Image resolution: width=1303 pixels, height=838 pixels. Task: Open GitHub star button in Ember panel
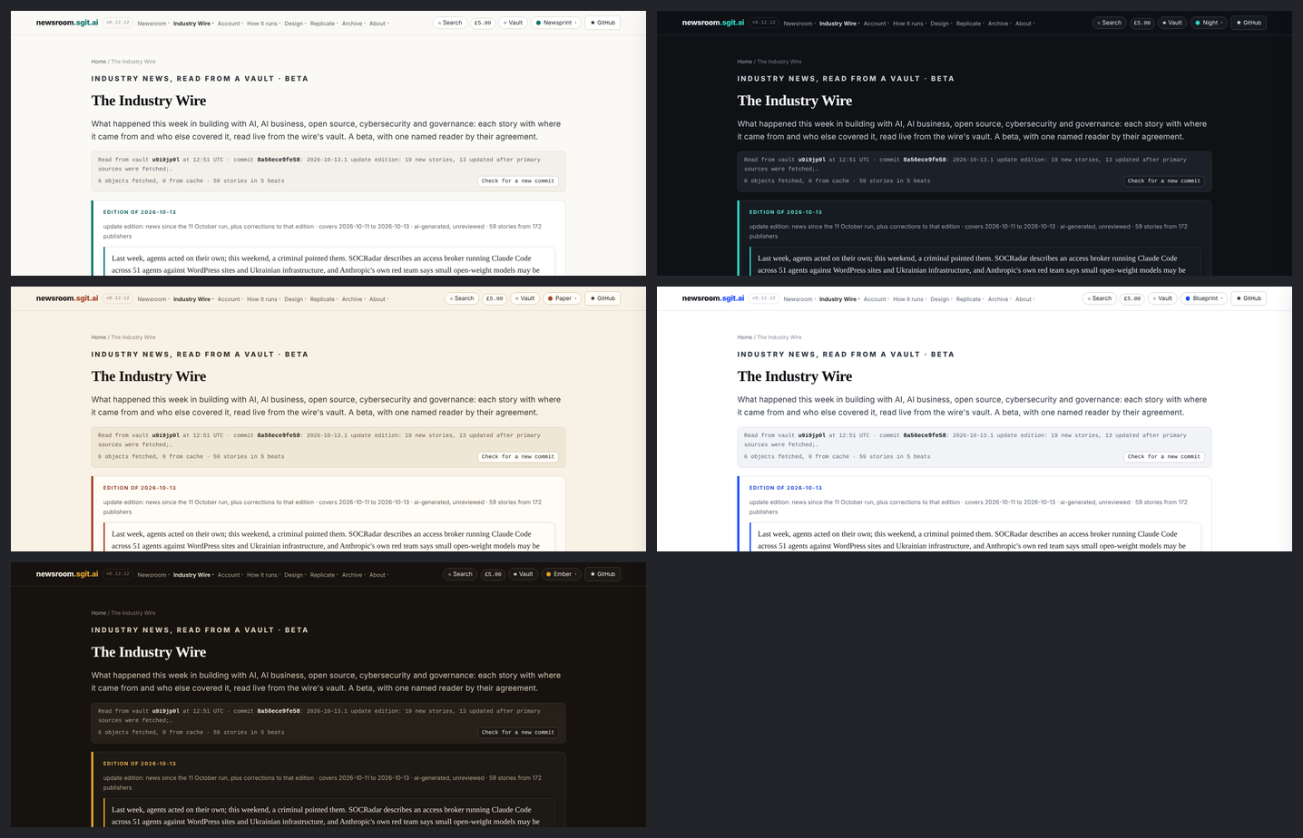(603, 574)
